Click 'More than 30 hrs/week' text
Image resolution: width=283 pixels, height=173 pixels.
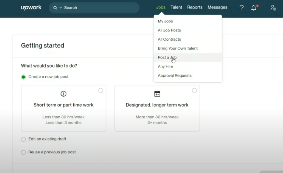click(x=157, y=117)
